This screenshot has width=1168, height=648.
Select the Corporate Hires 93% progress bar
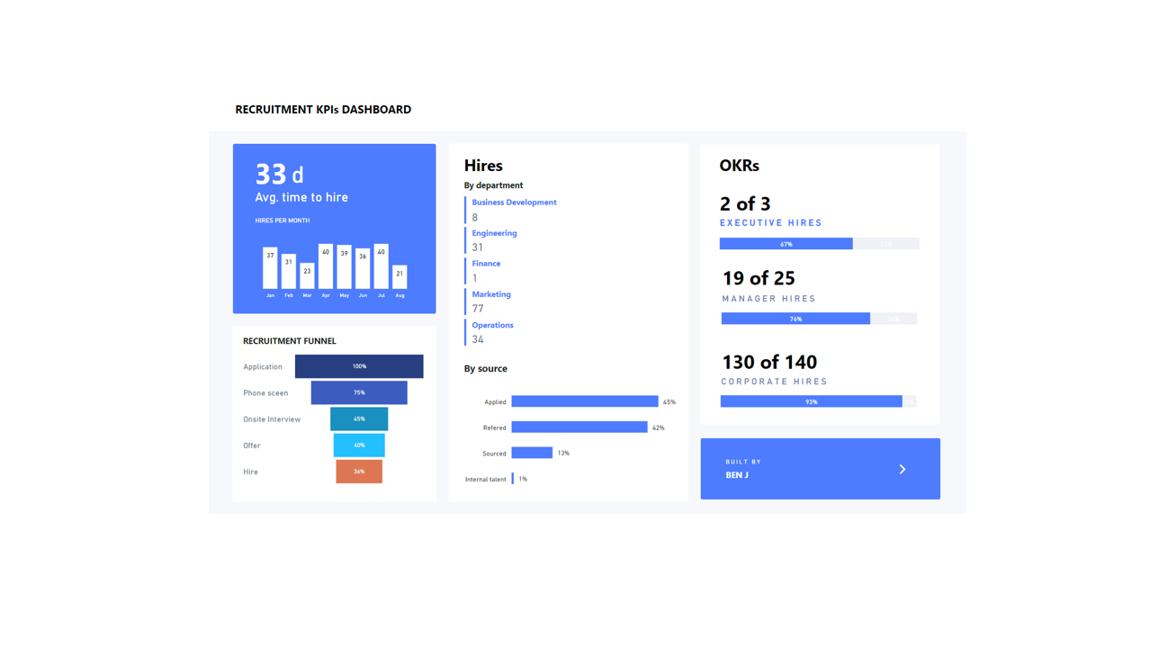811,401
